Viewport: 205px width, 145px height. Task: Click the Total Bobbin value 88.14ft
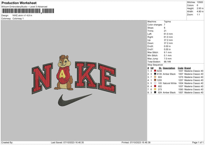click(167, 62)
